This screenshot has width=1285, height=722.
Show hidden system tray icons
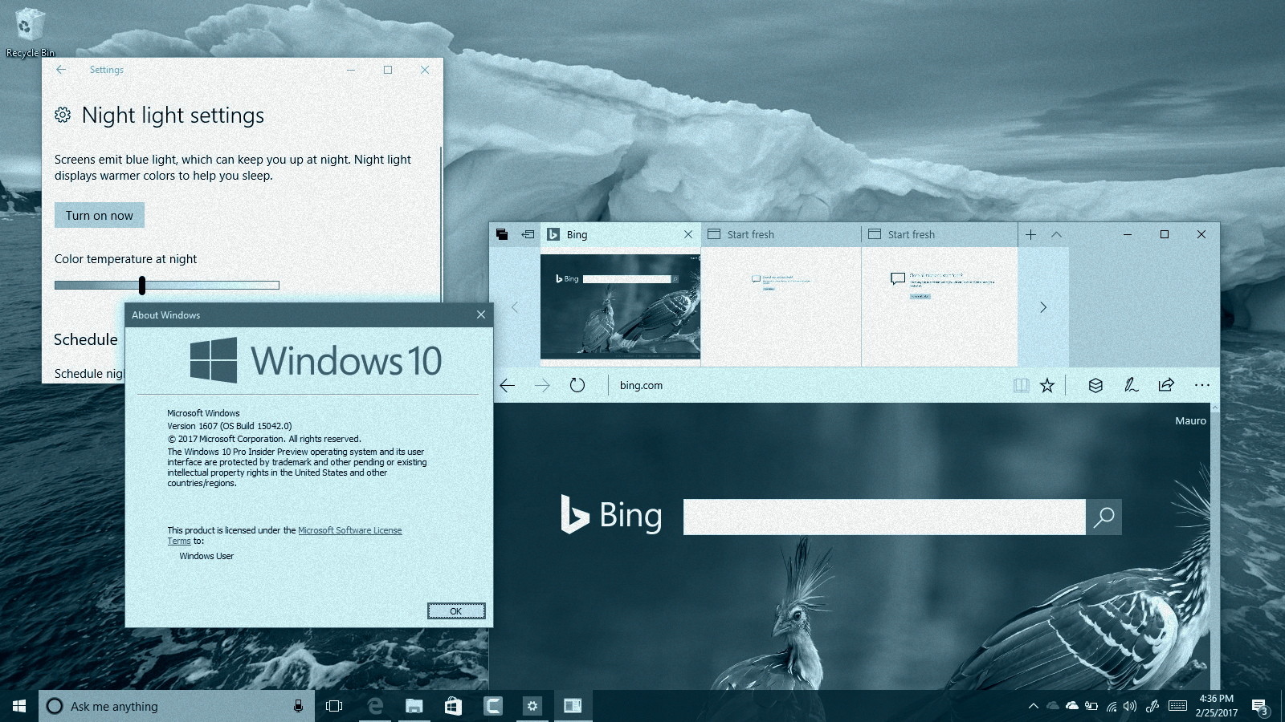(x=1033, y=706)
